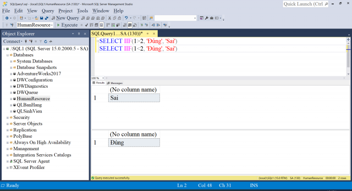Viewport: 352px width, 191px height.
Task: Click inside the Quick Launch search box
Action: pyautogui.click(x=305, y=4)
